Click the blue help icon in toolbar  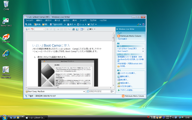click(x=143, y=25)
